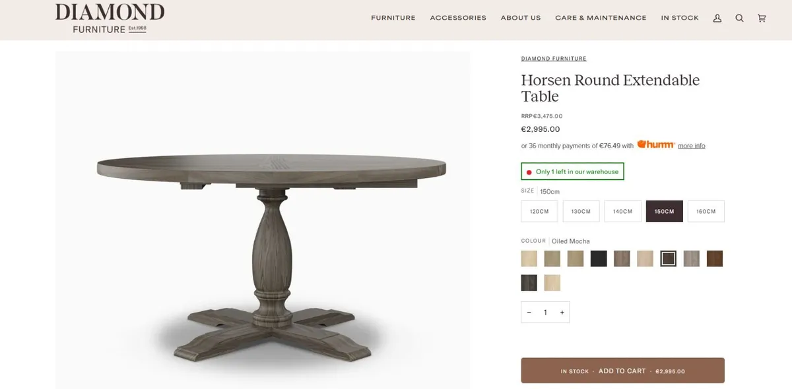Select the 130CM size option
Screen dimensions: 792x389
click(581, 211)
